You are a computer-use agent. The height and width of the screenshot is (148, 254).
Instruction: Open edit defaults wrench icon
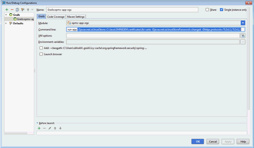(x=23, y=10)
